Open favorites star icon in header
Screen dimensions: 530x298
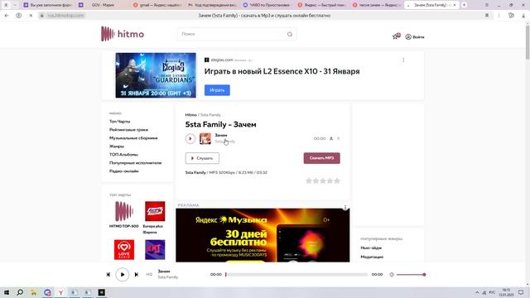[x=396, y=36]
